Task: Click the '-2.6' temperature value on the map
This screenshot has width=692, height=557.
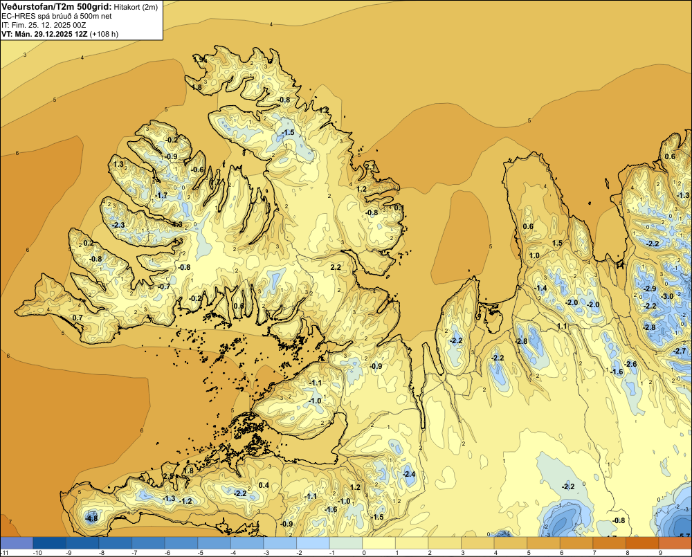Action: pos(631,364)
